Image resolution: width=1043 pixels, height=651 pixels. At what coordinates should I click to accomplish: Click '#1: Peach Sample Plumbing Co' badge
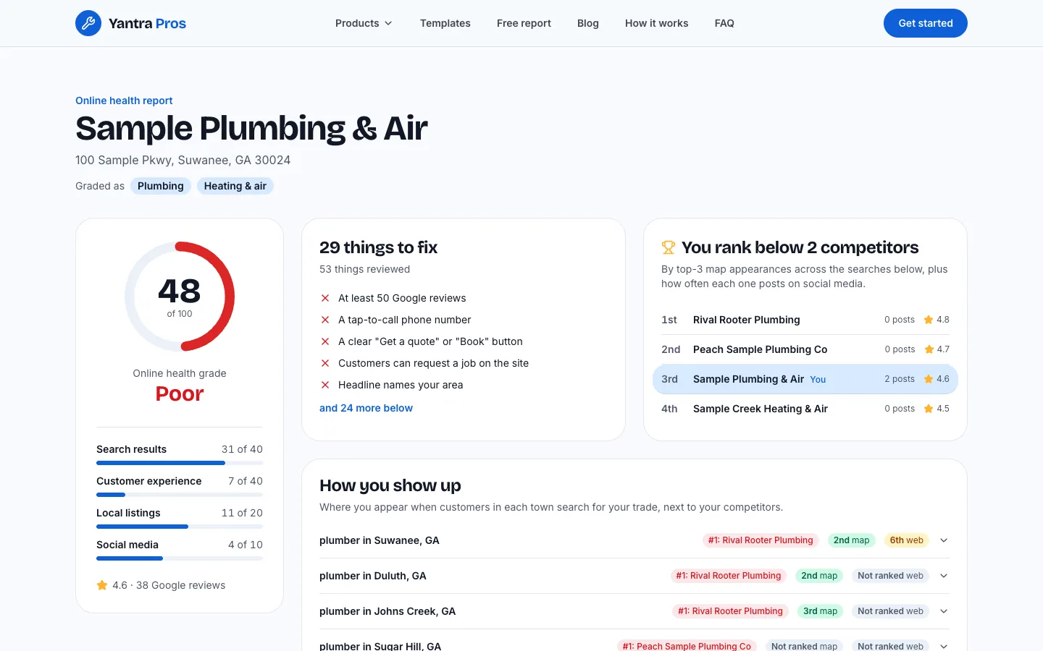pos(687,646)
